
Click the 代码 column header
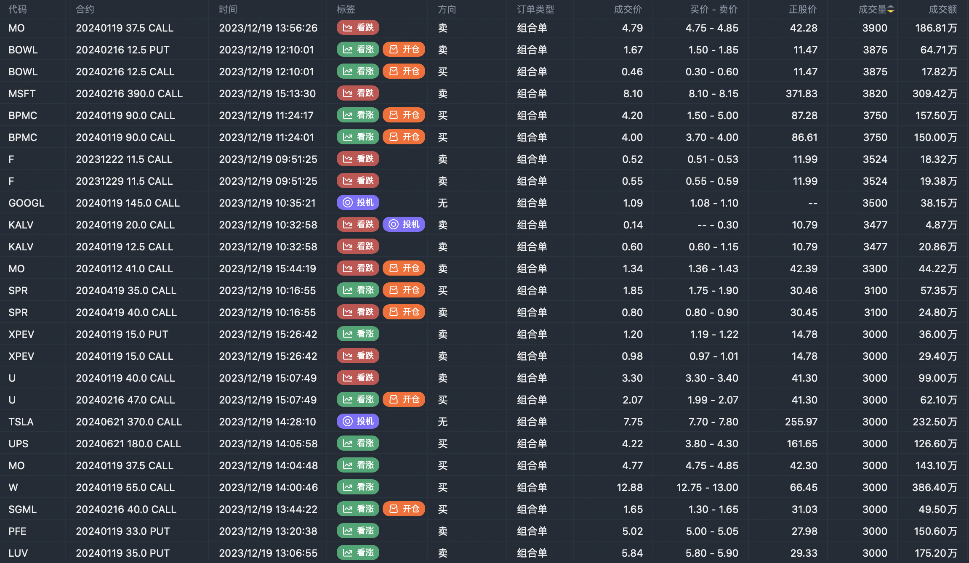tap(18, 9)
